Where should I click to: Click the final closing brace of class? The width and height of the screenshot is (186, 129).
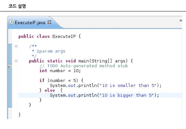coord(20,115)
